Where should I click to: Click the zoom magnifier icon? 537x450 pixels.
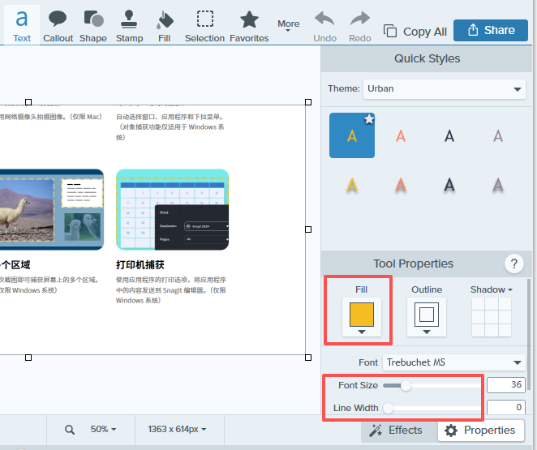tap(70, 430)
